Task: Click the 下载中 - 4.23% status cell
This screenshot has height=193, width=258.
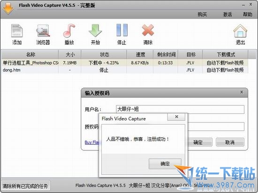Action: pos(104,63)
